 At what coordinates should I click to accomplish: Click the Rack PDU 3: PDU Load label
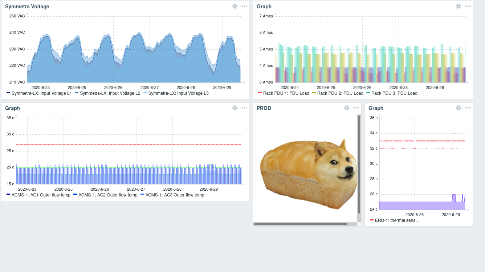pos(395,93)
